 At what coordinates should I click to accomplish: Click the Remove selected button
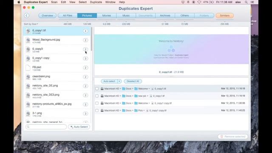coord(233,136)
